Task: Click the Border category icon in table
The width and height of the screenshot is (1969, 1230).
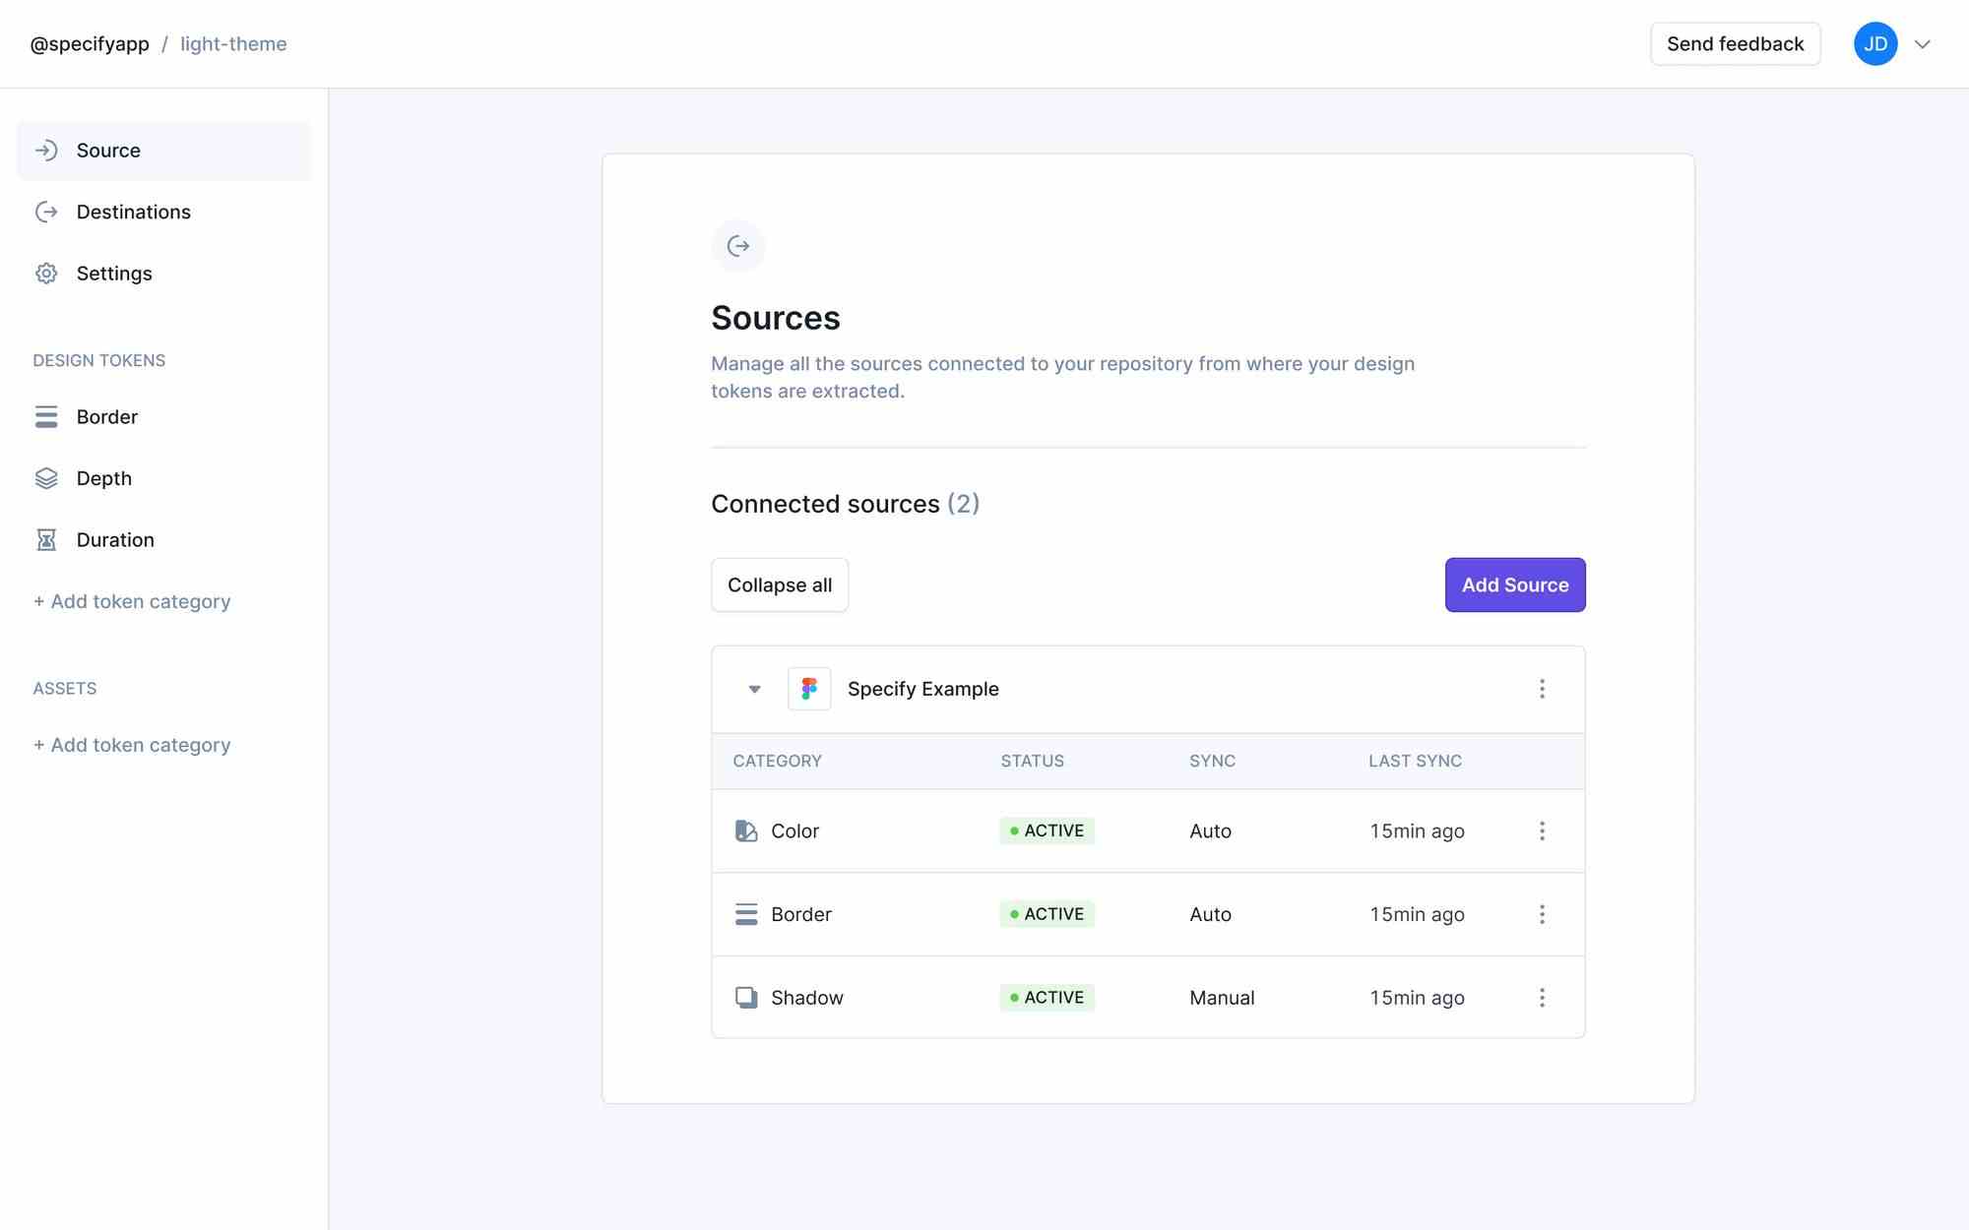Action: pyautogui.click(x=746, y=914)
